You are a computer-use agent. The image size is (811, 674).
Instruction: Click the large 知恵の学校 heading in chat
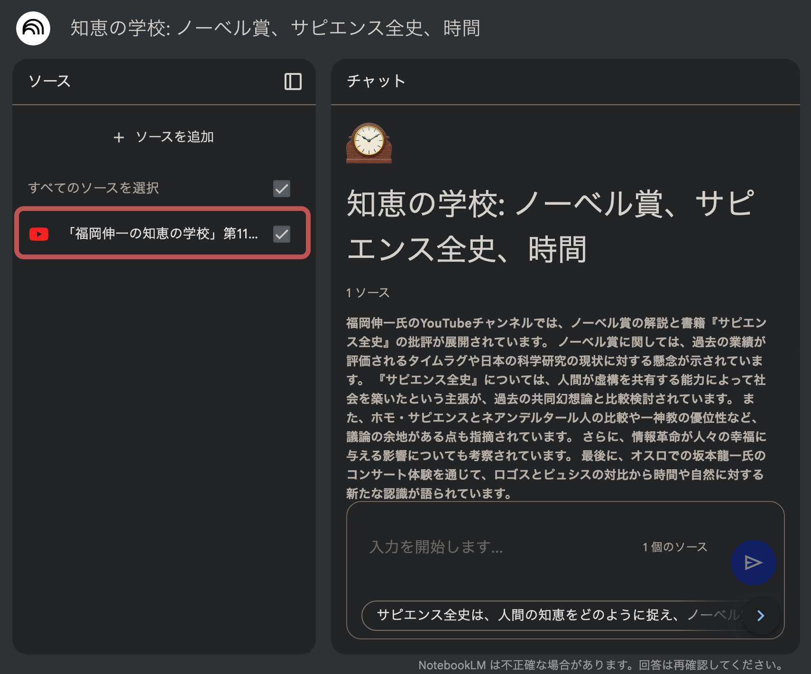click(550, 226)
